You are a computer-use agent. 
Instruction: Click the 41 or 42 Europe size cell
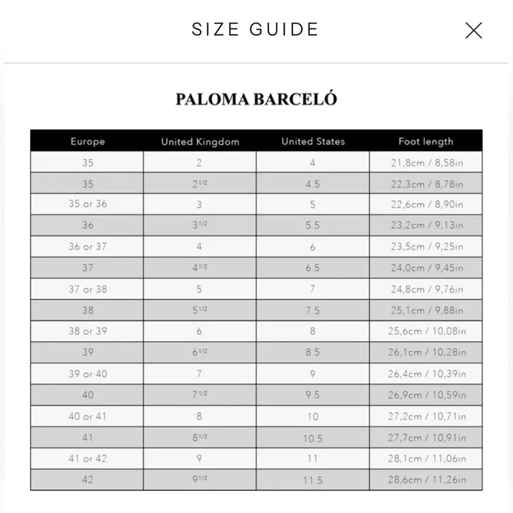[x=87, y=458]
